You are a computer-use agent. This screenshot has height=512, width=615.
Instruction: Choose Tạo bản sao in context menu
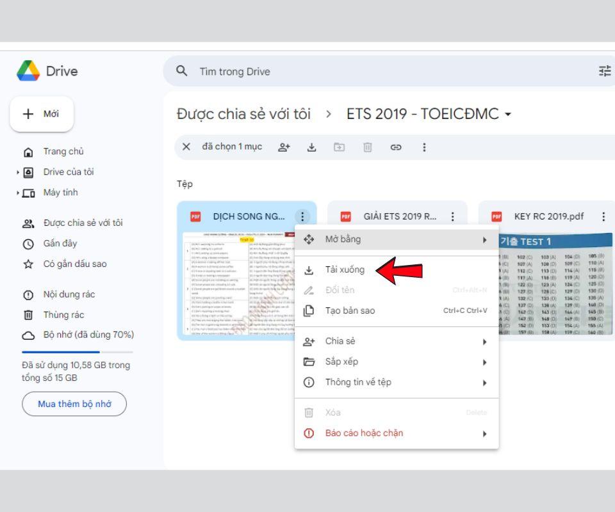click(x=350, y=310)
